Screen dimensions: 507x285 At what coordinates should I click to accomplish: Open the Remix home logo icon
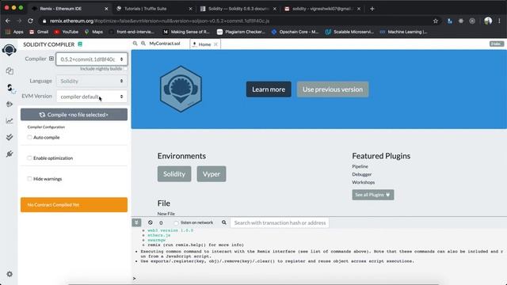[9, 50]
